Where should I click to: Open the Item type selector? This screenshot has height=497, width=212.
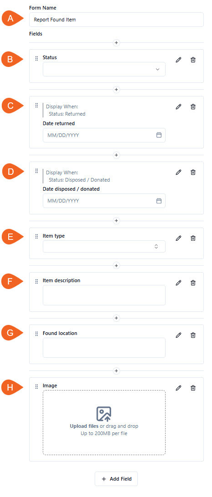(x=104, y=246)
